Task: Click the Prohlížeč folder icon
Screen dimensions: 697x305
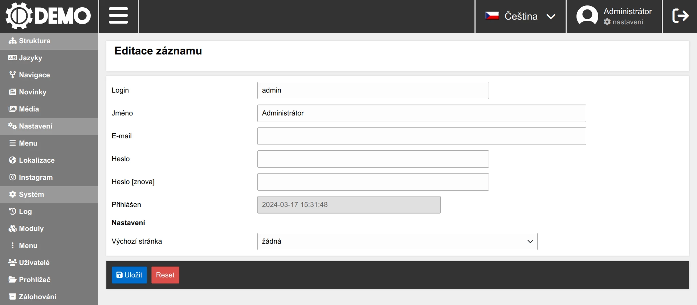Action: point(13,280)
